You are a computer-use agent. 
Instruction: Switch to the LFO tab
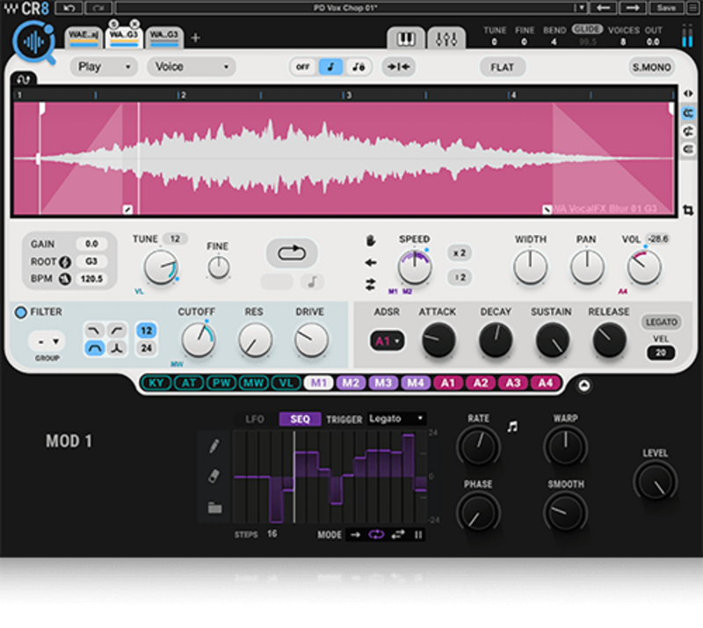coord(254,420)
